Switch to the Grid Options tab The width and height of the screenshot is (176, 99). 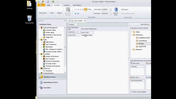(x=77, y=5)
